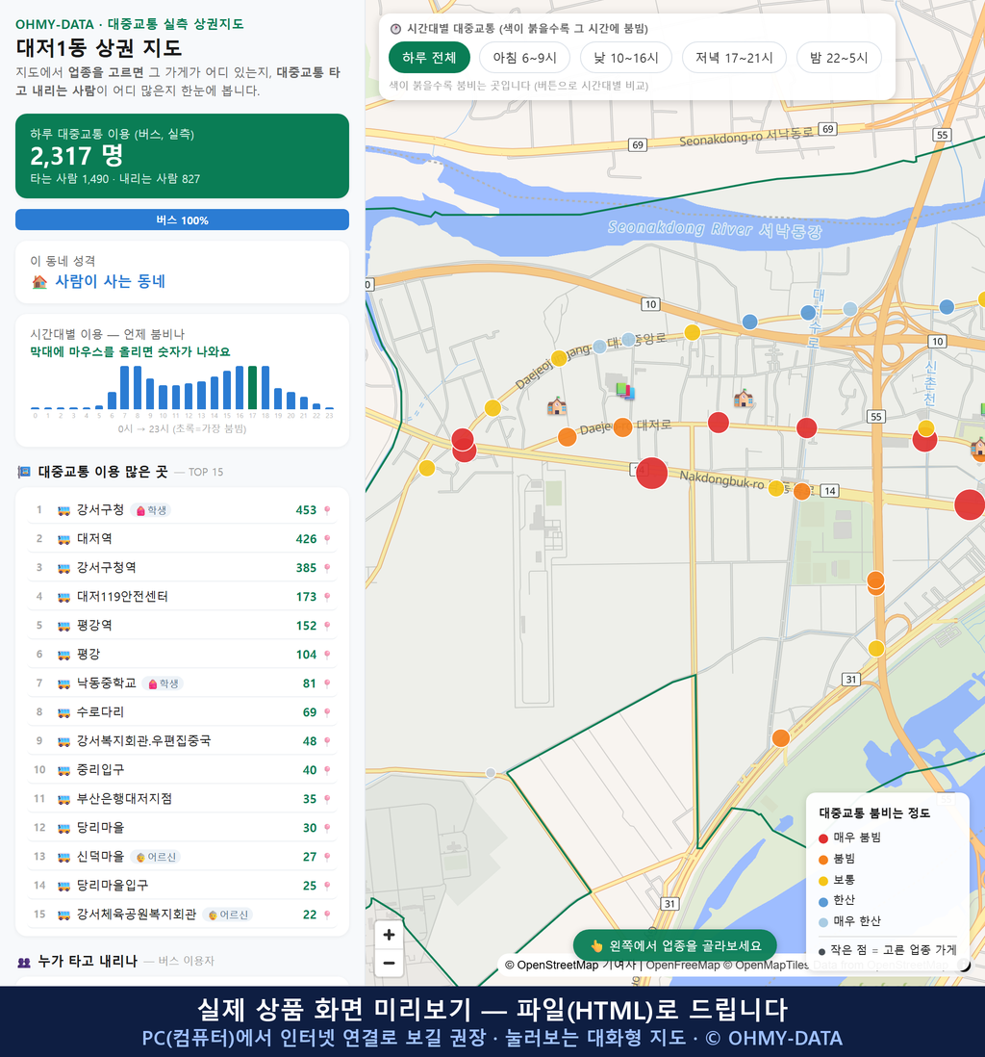Click the 426 count in 대저역 row

click(306, 539)
